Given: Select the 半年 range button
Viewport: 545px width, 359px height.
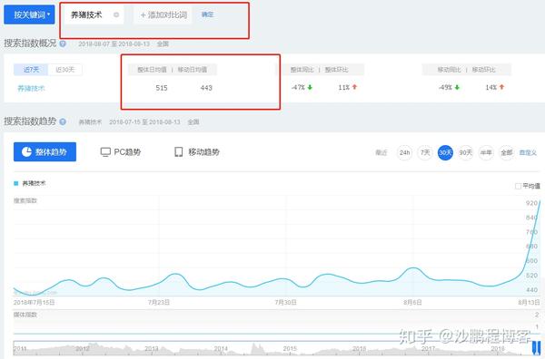Looking at the screenshot, I should (486, 152).
